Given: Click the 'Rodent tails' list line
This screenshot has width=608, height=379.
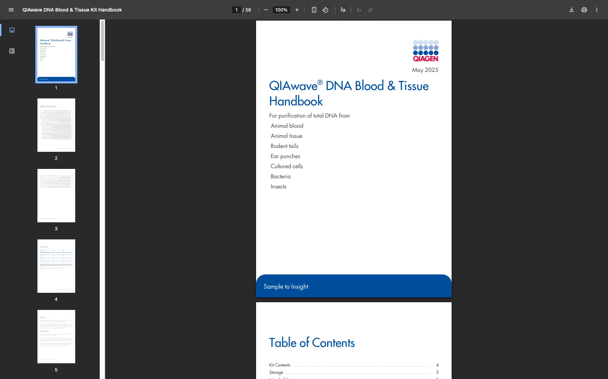Looking at the screenshot, I should (x=284, y=146).
